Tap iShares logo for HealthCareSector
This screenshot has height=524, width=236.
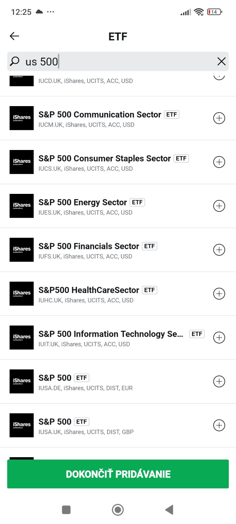[22, 294]
